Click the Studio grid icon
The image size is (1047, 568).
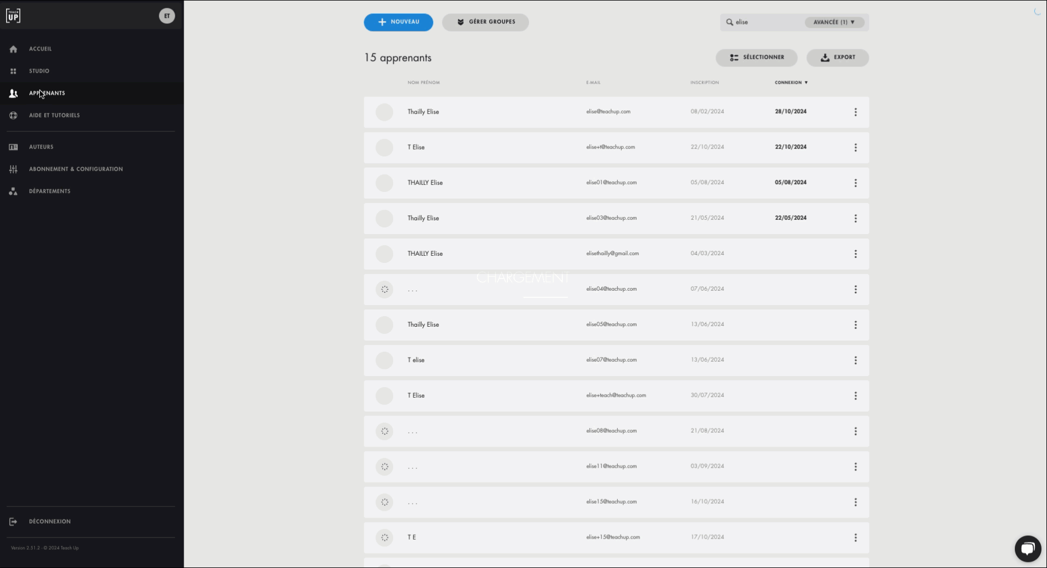coord(13,71)
